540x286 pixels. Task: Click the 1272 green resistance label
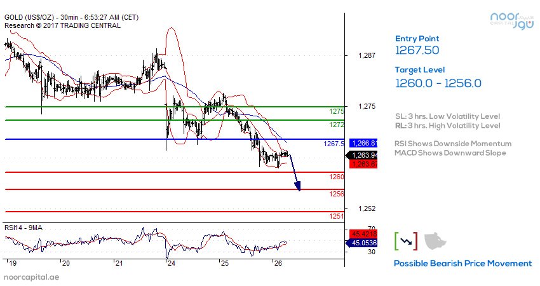[x=337, y=125]
